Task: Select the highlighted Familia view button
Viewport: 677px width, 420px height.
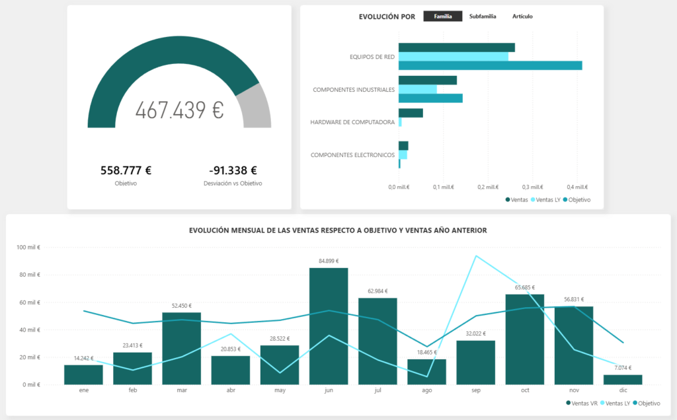Action: tap(443, 15)
